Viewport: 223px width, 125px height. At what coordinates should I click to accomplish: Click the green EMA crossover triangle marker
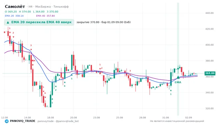coord(178,77)
